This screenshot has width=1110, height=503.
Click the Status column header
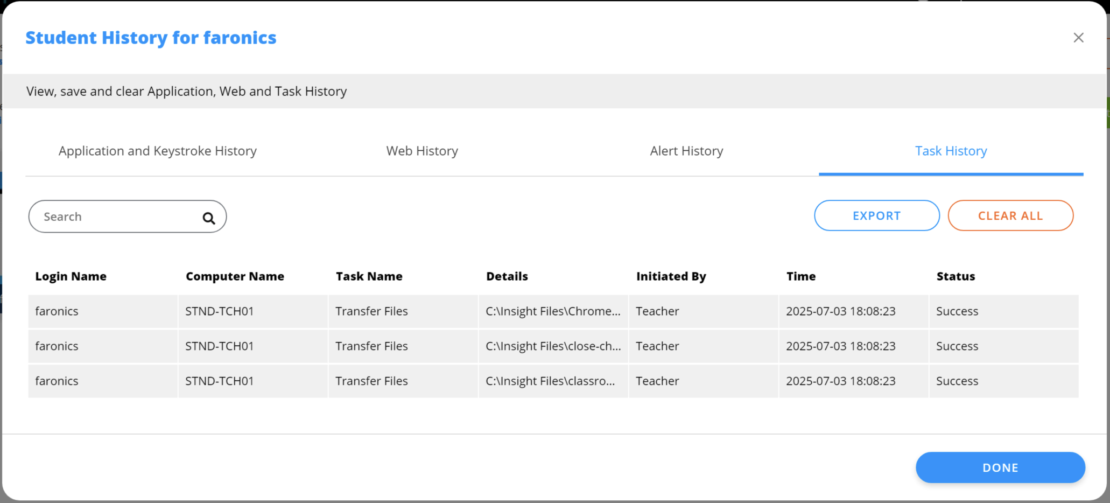956,276
